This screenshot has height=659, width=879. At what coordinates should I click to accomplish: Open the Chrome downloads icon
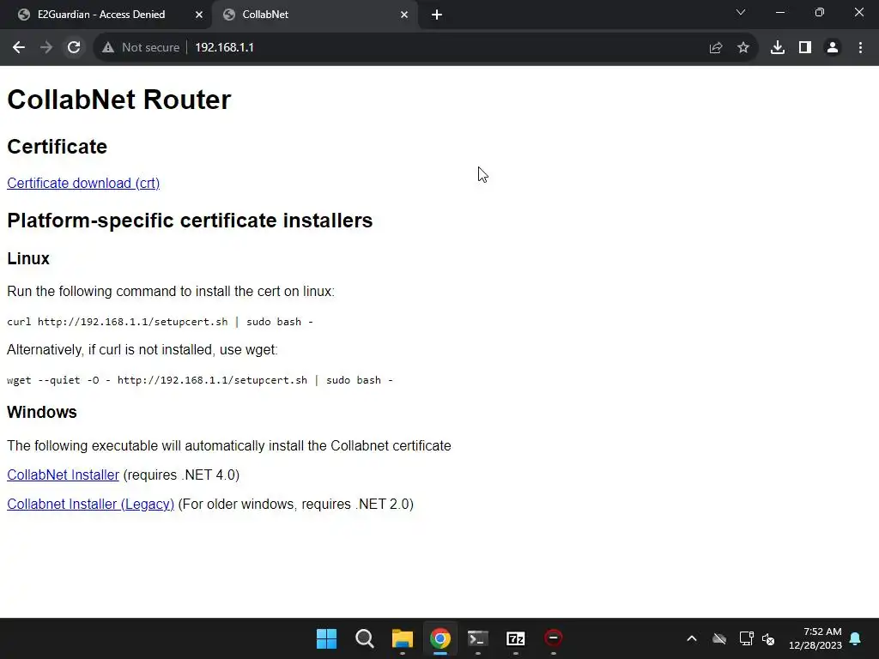(778, 48)
